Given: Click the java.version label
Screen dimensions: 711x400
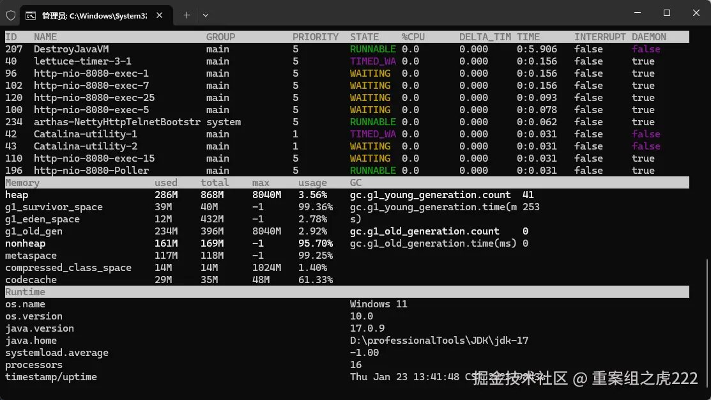Looking at the screenshot, I should (x=40, y=328).
